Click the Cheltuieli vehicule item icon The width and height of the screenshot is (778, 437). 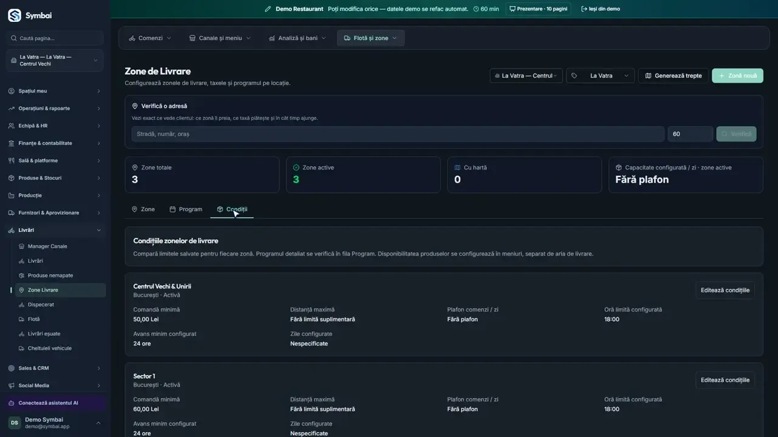click(22, 348)
